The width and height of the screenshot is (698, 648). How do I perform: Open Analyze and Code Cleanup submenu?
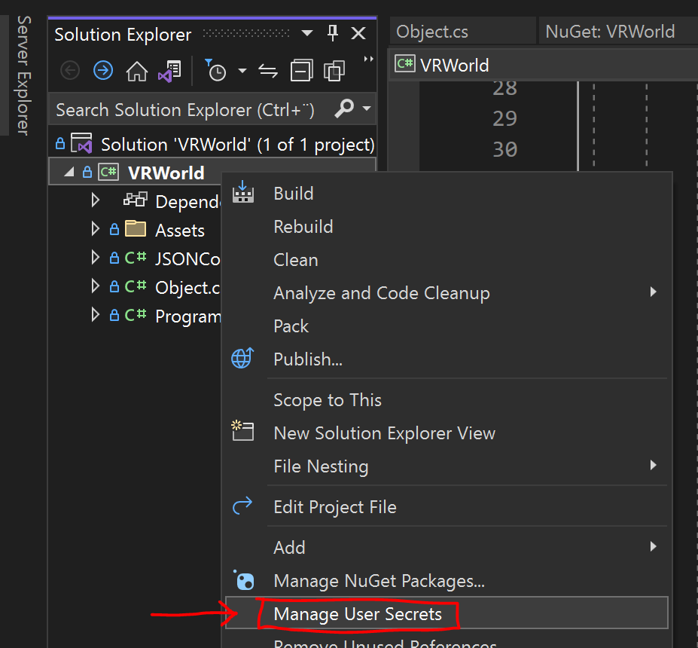point(446,293)
